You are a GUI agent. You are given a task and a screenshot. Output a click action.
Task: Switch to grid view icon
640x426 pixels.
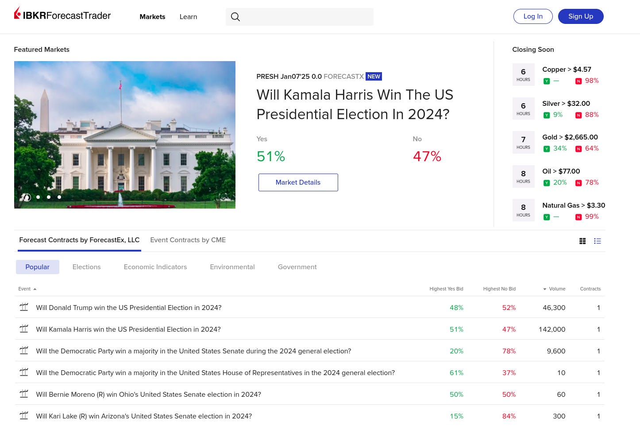click(x=582, y=241)
